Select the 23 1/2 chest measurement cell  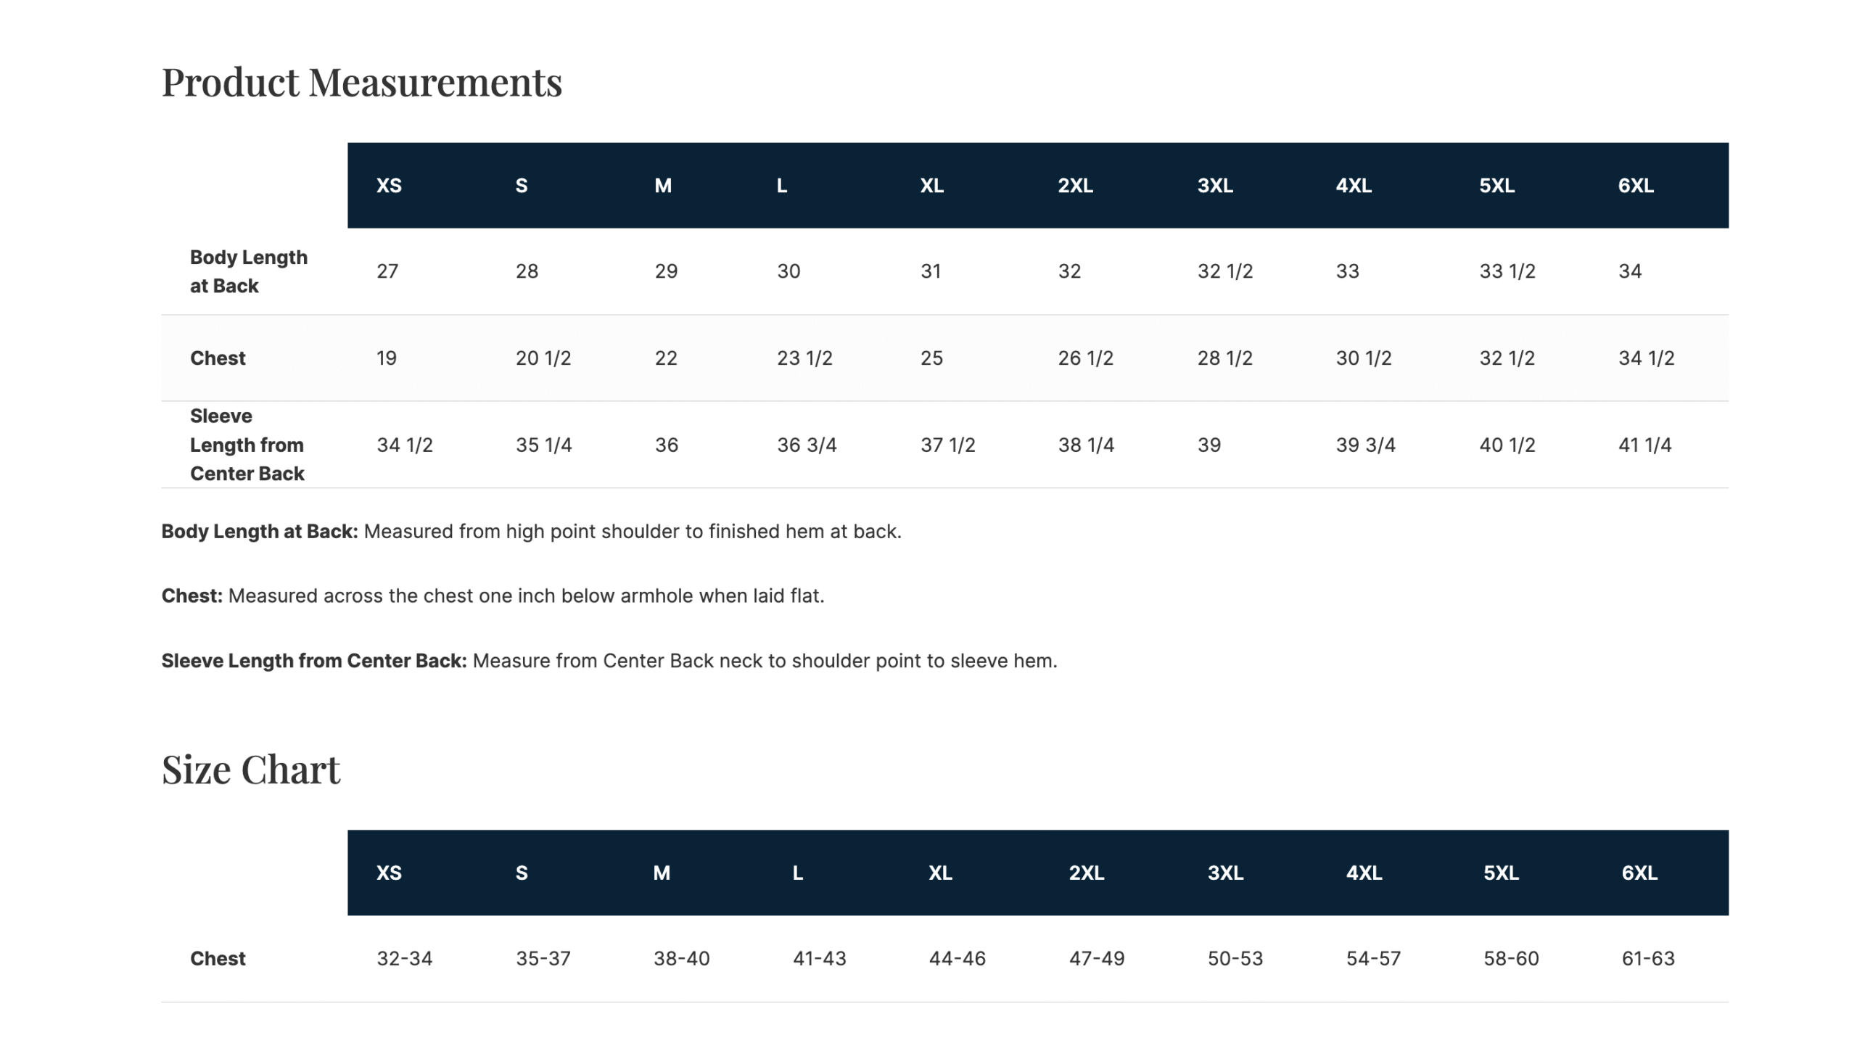tap(804, 358)
